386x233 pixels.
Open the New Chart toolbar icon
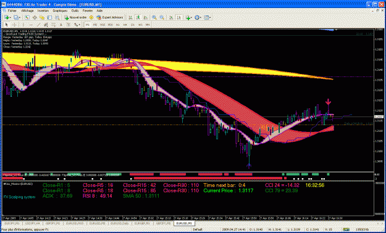pos(6,17)
